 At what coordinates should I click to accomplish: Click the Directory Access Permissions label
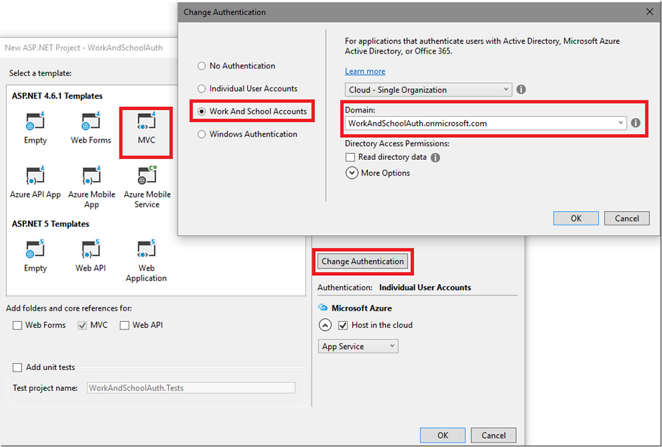pyautogui.click(x=397, y=144)
